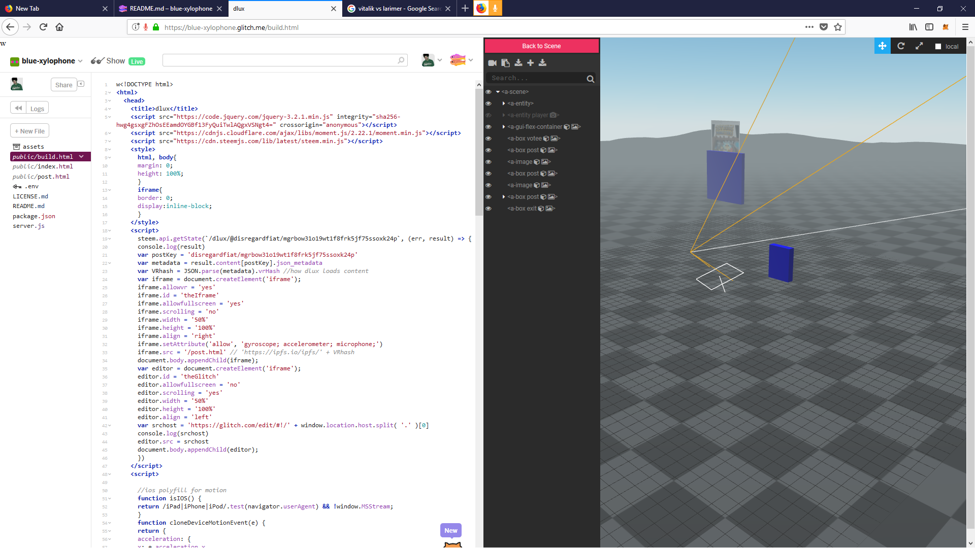Click the magnifier icon in entity search box

(x=590, y=79)
